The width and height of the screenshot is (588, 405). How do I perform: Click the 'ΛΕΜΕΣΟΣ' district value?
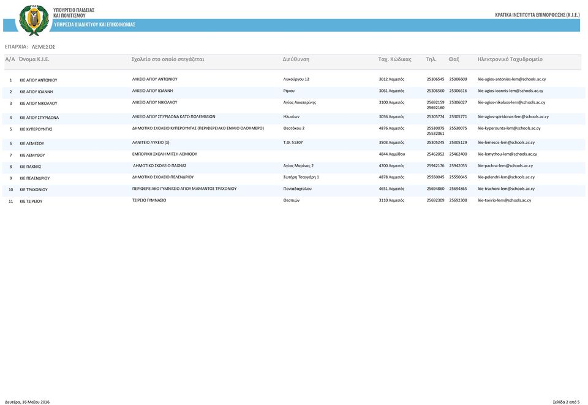tap(43, 47)
